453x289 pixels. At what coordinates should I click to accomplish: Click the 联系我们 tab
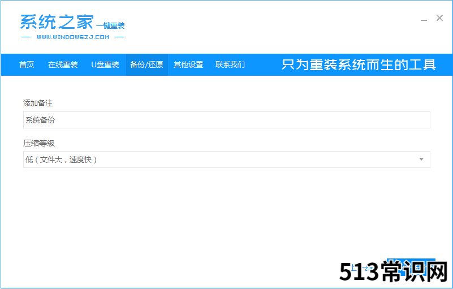pyautogui.click(x=230, y=64)
